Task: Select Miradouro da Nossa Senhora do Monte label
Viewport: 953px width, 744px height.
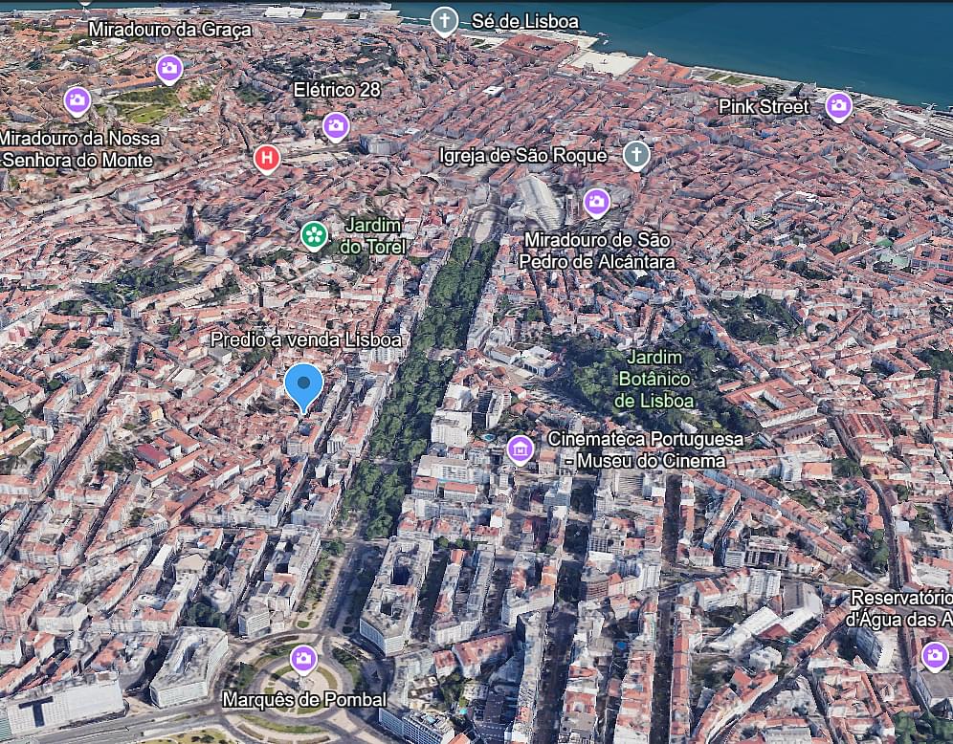Action: 78,149
